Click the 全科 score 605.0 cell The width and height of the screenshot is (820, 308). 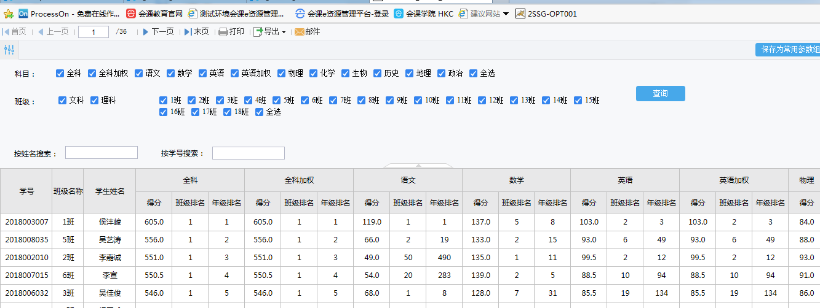pos(154,222)
